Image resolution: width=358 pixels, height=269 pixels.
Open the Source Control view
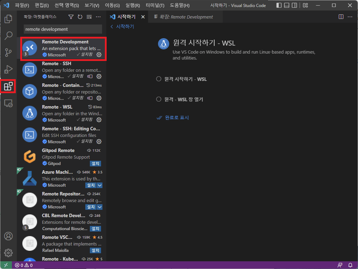click(x=8, y=52)
